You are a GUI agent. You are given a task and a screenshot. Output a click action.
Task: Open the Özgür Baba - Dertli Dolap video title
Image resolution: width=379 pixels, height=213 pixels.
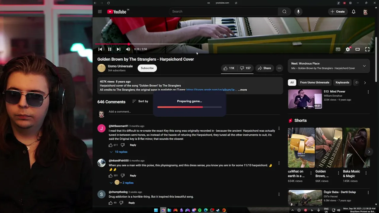click(x=340, y=192)
